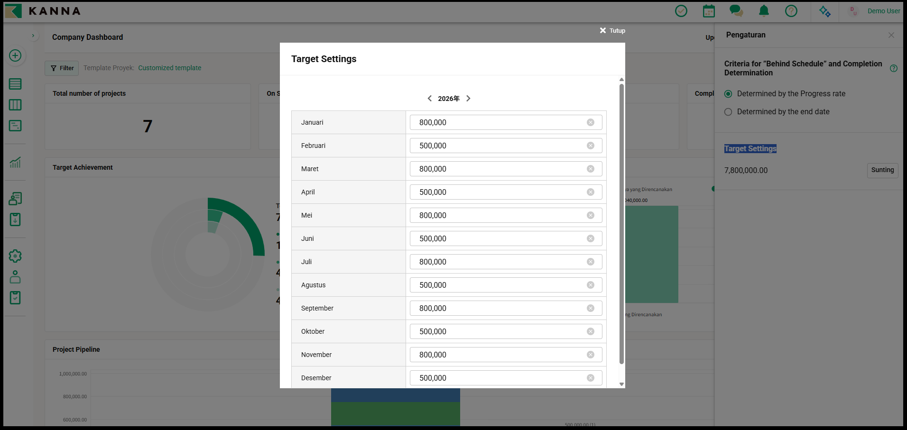Click the Sunting edit button
The width and height of the screenshot is (907, 430).
882,170
